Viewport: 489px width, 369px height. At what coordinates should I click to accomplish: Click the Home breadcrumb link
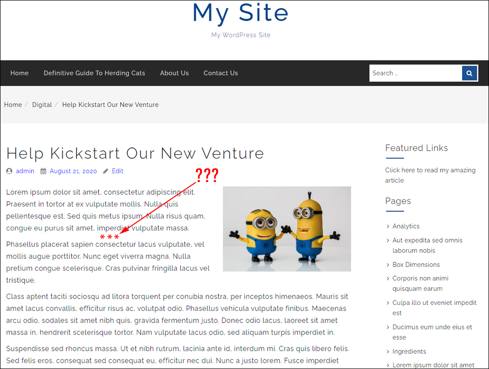13,105
